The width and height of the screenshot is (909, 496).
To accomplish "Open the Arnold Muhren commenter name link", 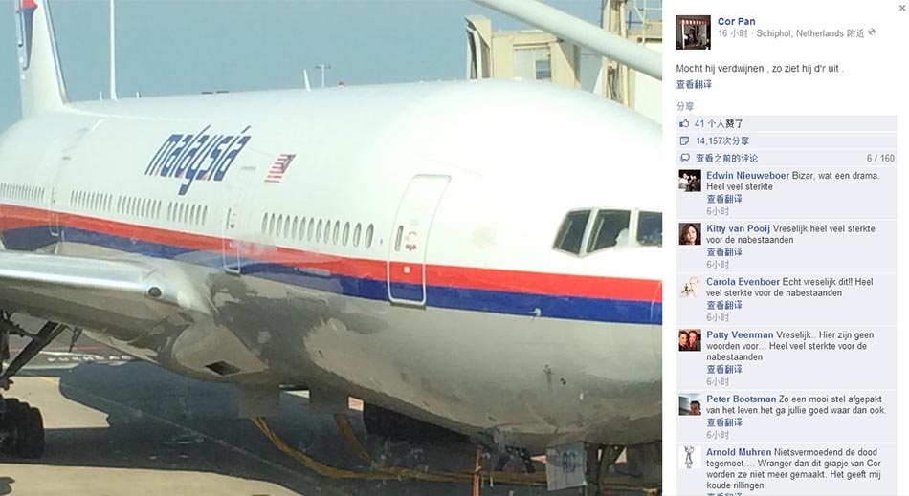I will click(x=739, y=452).
